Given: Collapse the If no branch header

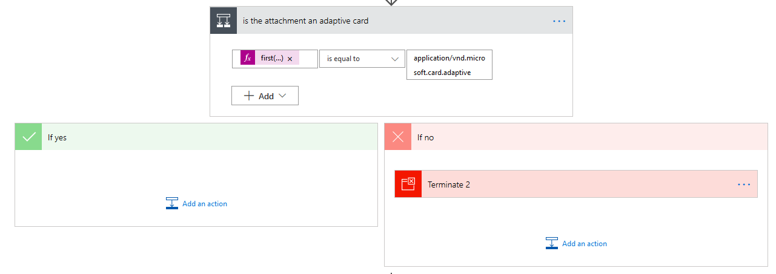Looking at the screenshot, I should click(x=582, y=137).
